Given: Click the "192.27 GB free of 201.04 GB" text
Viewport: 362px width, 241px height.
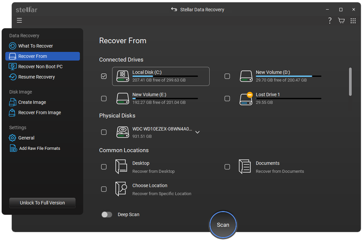Looking at the screenshot, I should click(159, 102).
